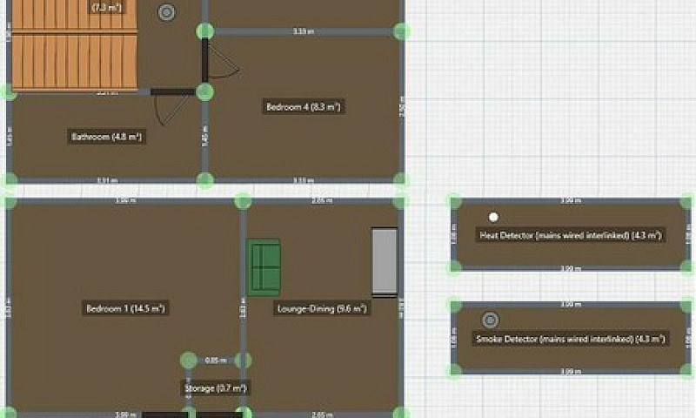The width and height of the screenshot is (696, 418).
Task: Select bottom node between Bathroom and Bedroom 4
Action: click(205, 180)
